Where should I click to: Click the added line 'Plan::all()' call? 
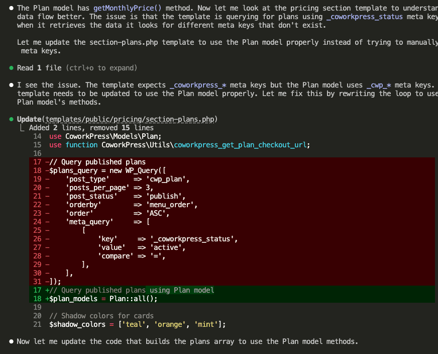(x=133, y=299)
